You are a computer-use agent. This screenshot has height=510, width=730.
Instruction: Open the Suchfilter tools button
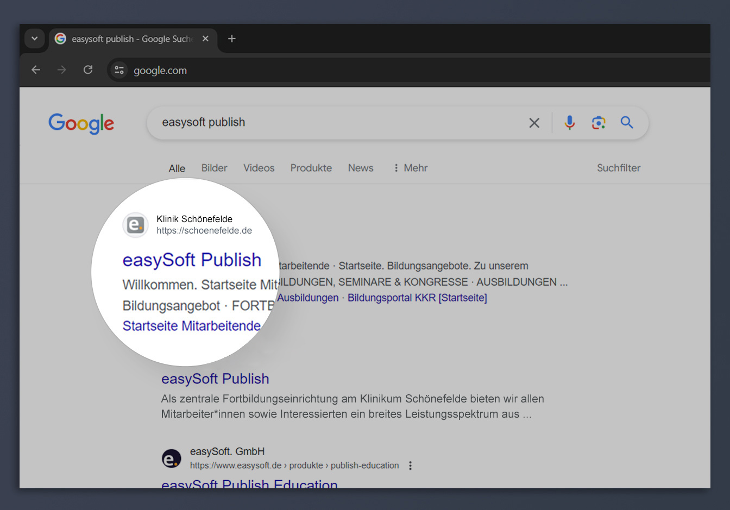(619, 168)
